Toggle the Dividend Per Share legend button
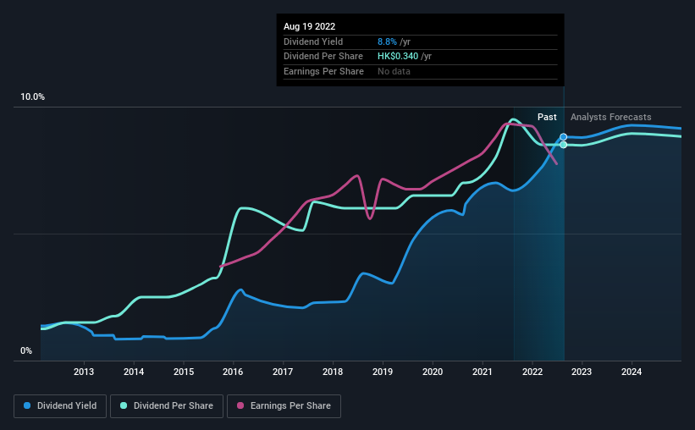This screenshot has width=695, height=430. [x=167, y=406]
